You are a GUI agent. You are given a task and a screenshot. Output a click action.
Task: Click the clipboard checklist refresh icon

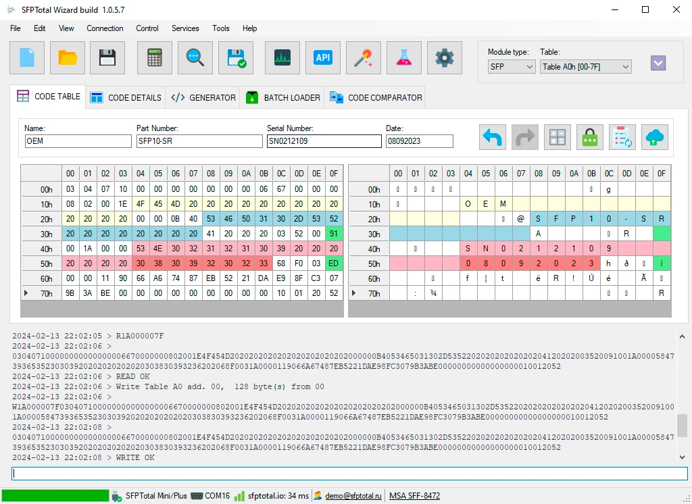622,137
